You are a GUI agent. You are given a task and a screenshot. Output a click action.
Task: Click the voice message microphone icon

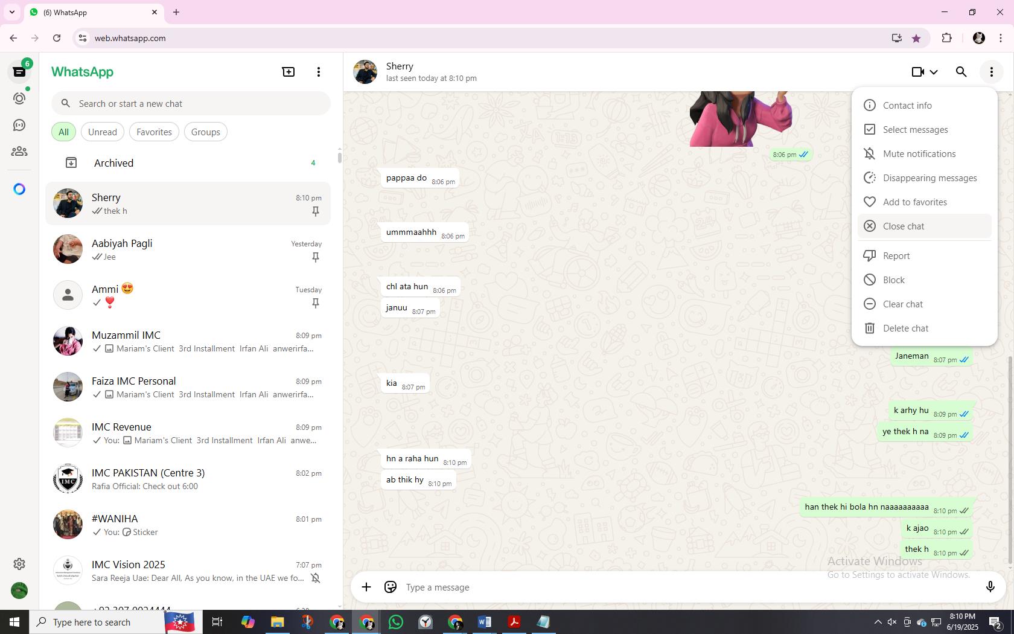(x=990, y=587)
